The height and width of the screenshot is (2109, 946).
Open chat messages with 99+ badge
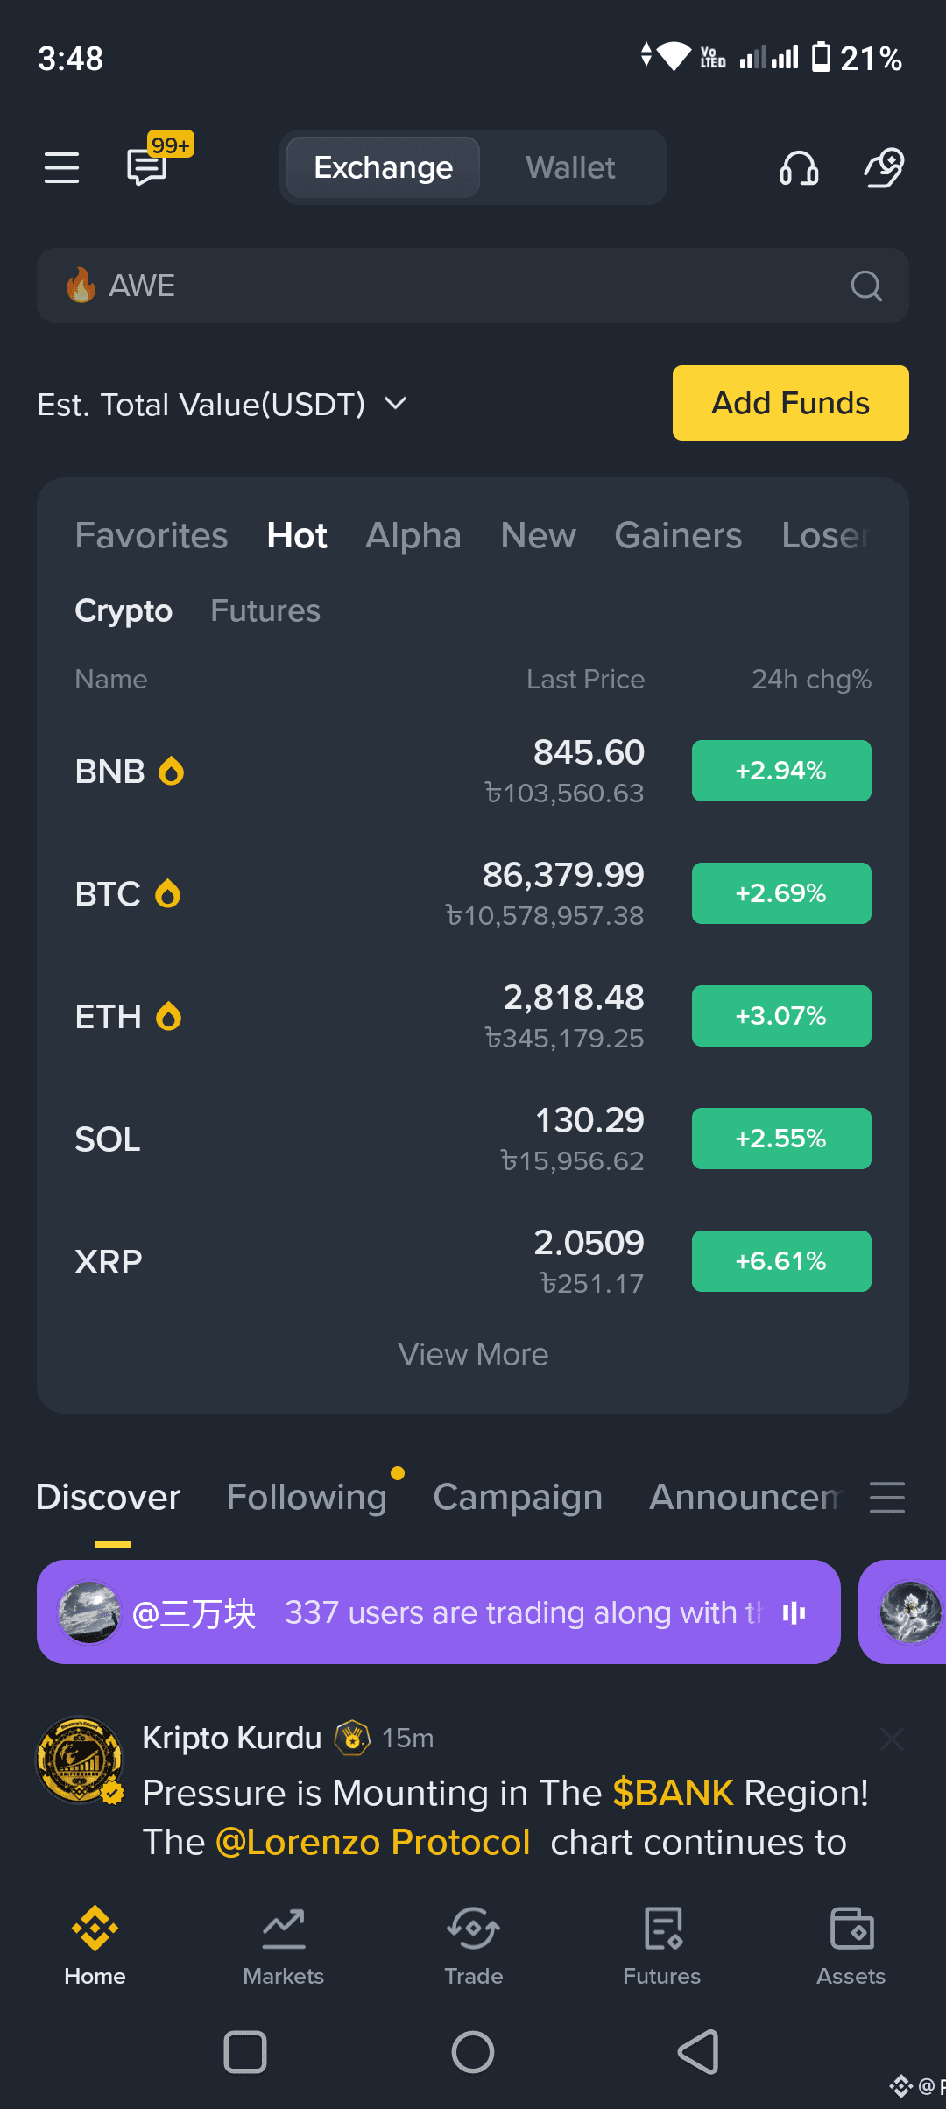147,166
